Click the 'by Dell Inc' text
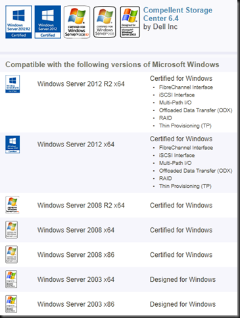The image size is (240, 318). point(160,27)
